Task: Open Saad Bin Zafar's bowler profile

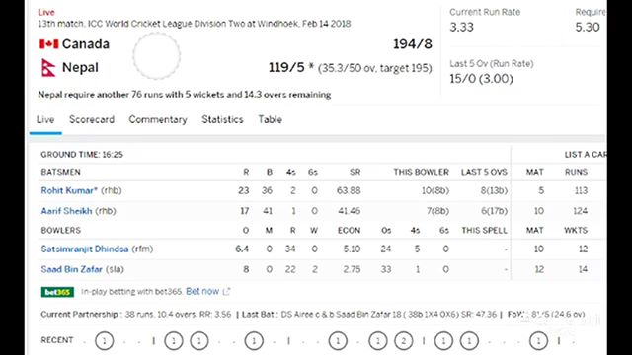Action: click(x=72, y=269)
